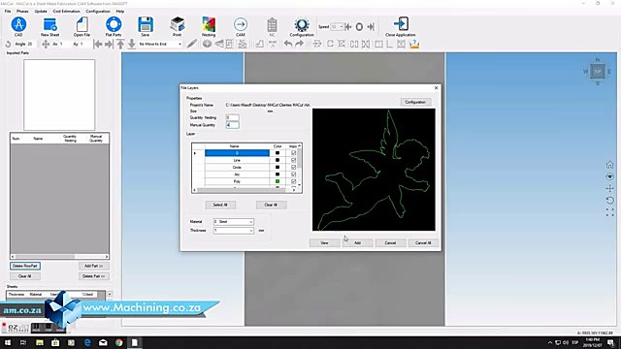Viewport: 621px width, 349px height.
Task: Click the Quantity Nesting input field
Action: point(233,117)
